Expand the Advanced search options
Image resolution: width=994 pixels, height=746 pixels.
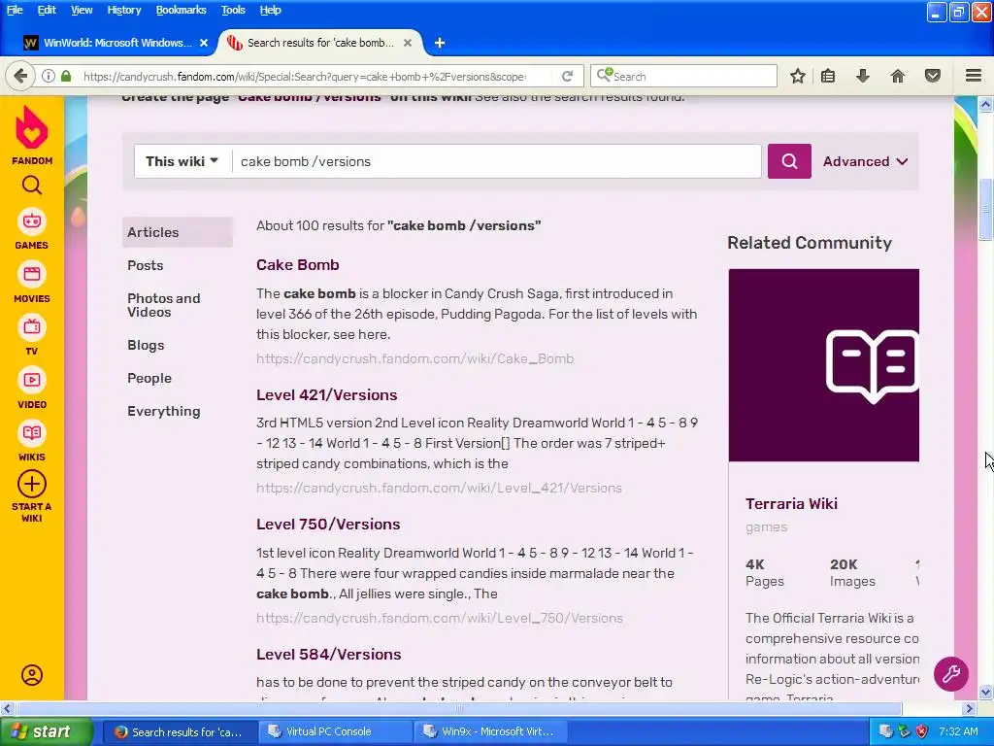click(865, 161)
